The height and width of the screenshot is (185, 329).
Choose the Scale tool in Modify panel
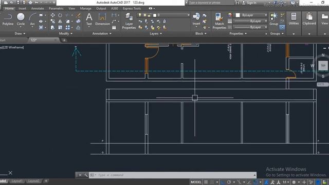tap(60, 27)
